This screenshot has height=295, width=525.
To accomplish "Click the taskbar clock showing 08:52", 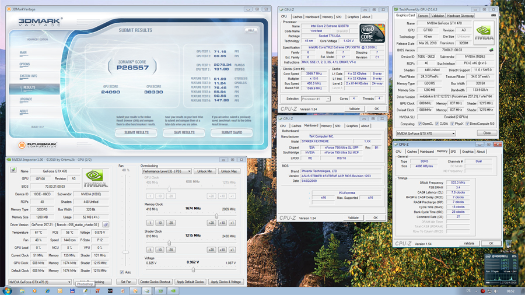I will 510,291.
